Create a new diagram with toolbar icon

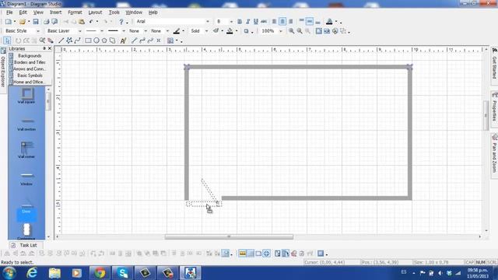[8, 22]
